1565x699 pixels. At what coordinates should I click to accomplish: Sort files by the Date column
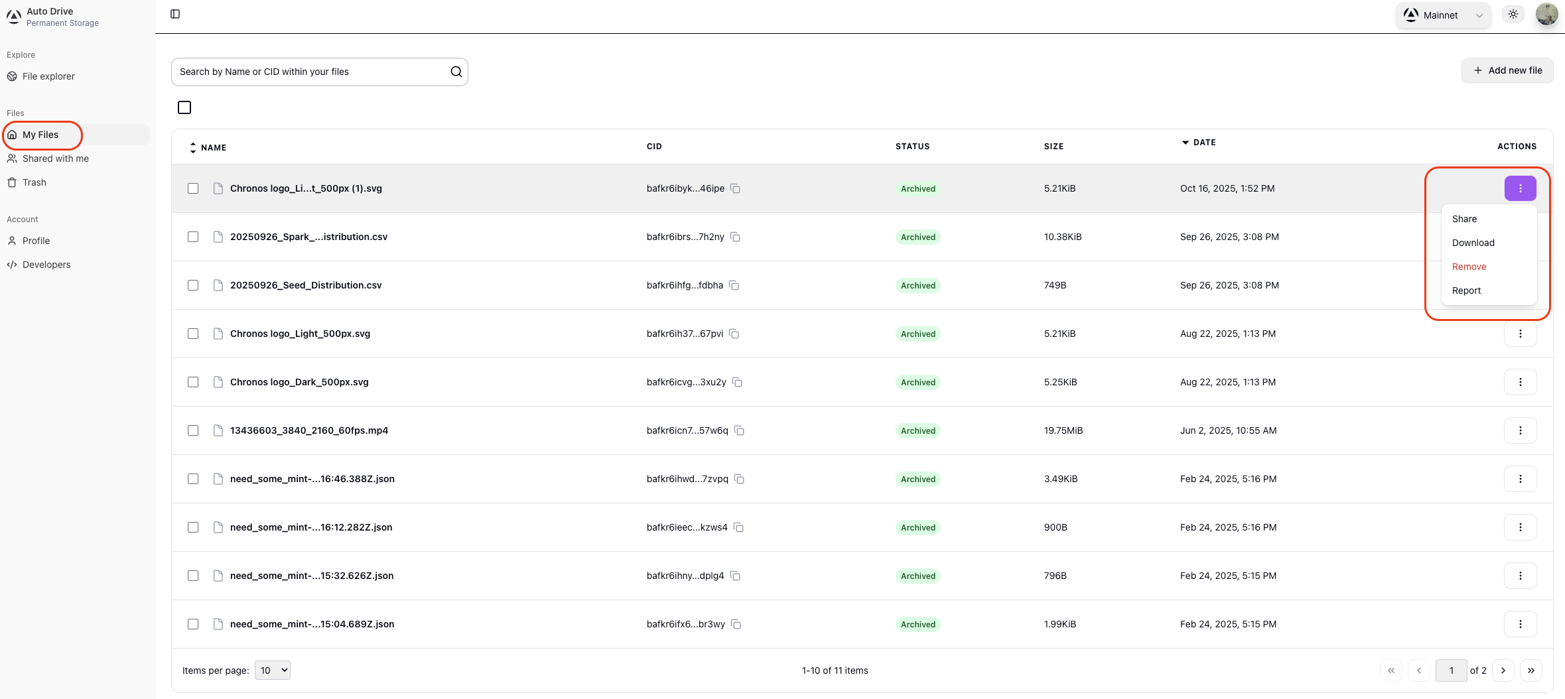click(1203, 143)
